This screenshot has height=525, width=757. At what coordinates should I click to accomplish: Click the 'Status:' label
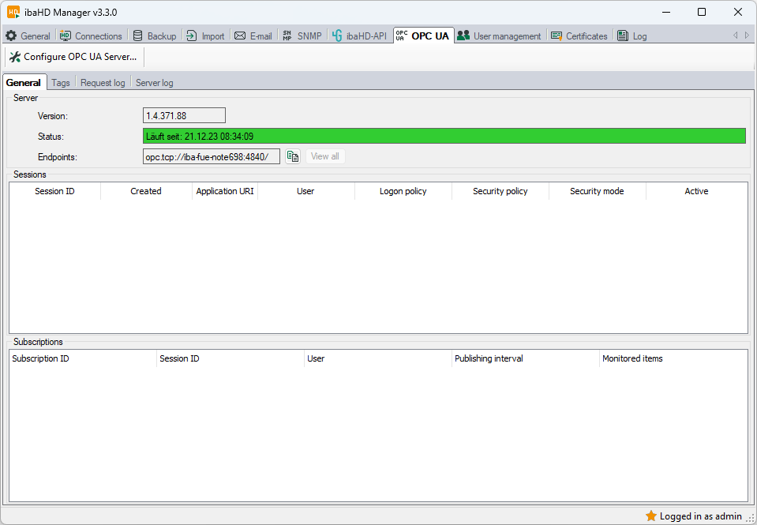click(51, 137)
